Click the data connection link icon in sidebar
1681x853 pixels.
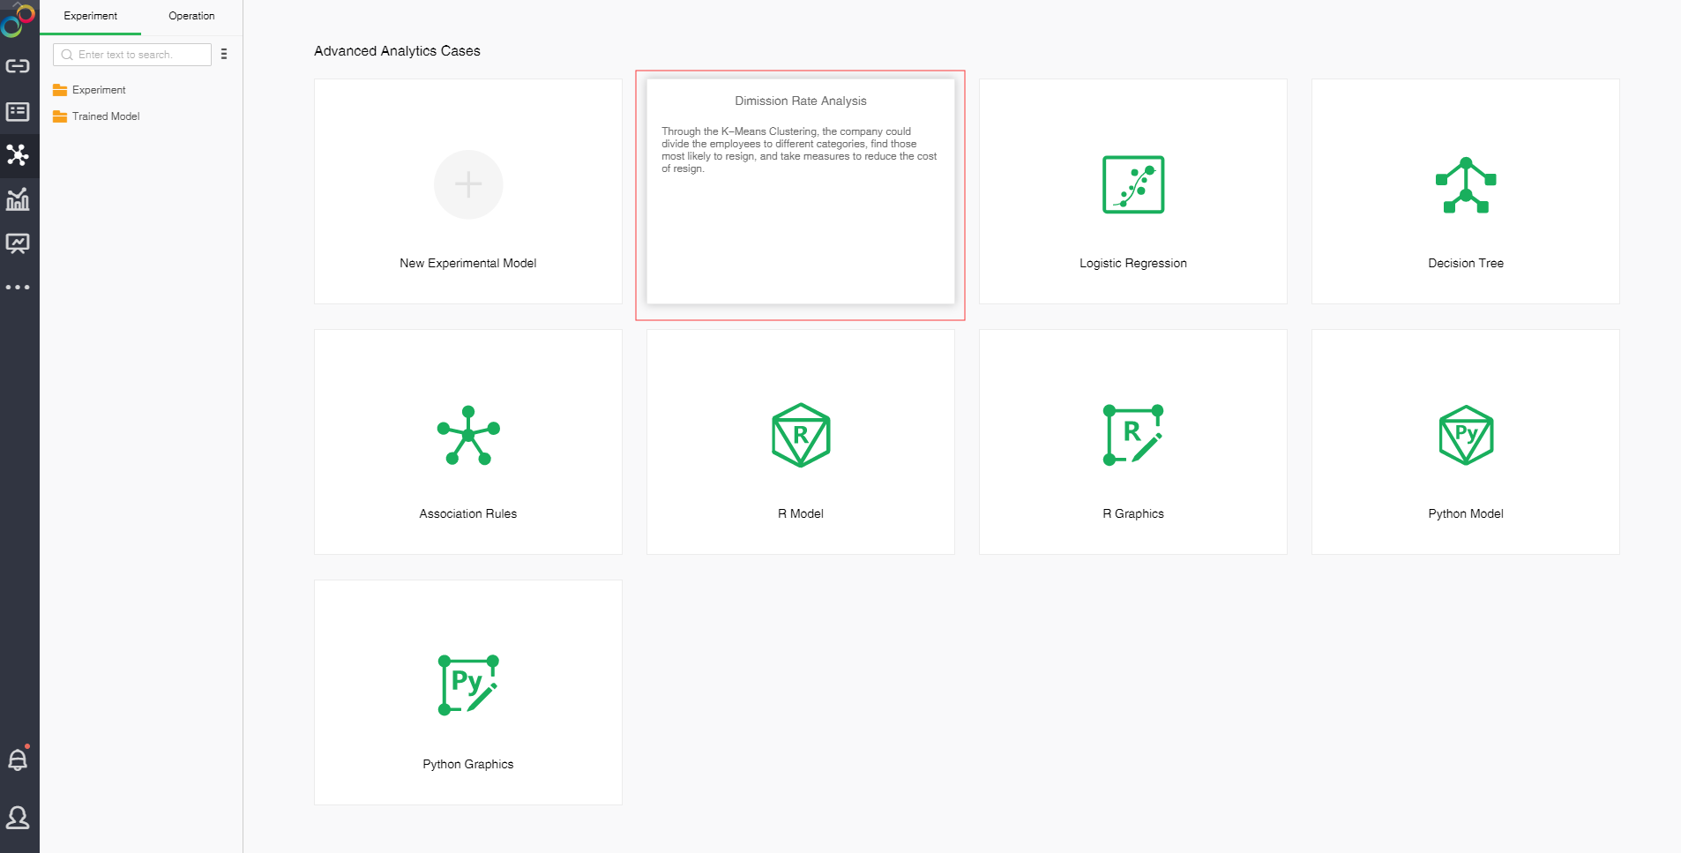point(18,66)
